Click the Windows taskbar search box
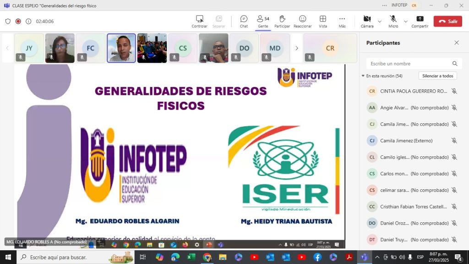The height and width of the screenshot is (264, 469). tap(75, 257)
